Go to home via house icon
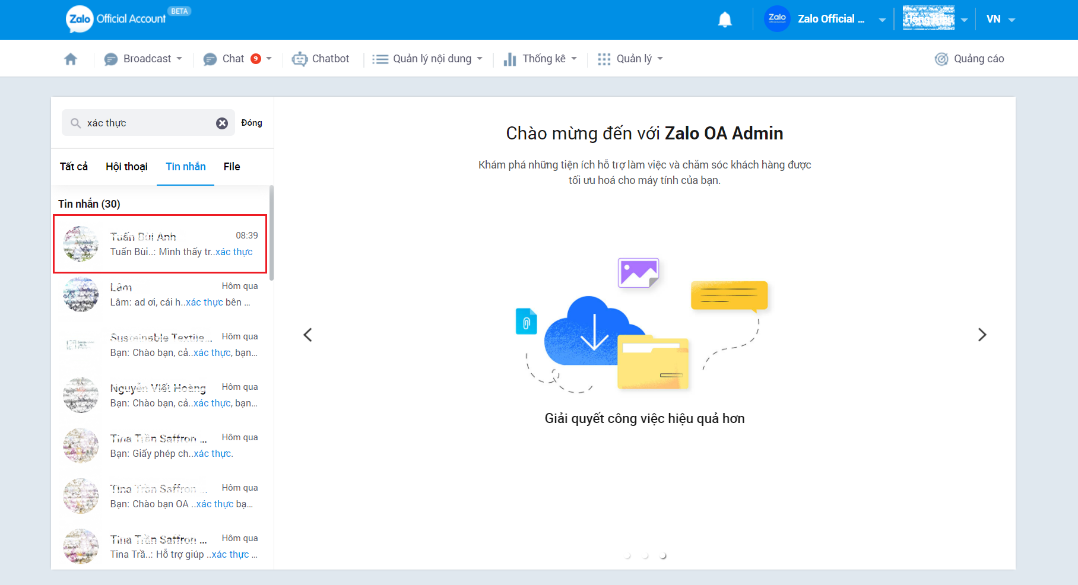1078x585 pixels. 71,59
